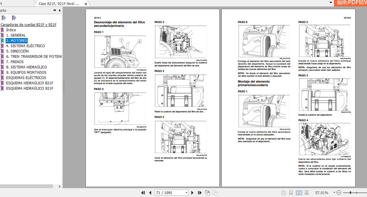Go to the first page
367x197 pixels.
pos(143,193)
